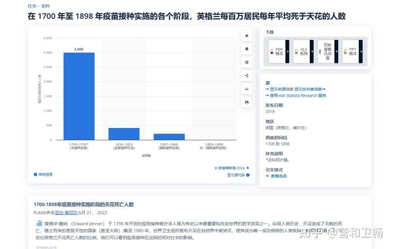Click the 3,500 y-axis tick label

48,39
